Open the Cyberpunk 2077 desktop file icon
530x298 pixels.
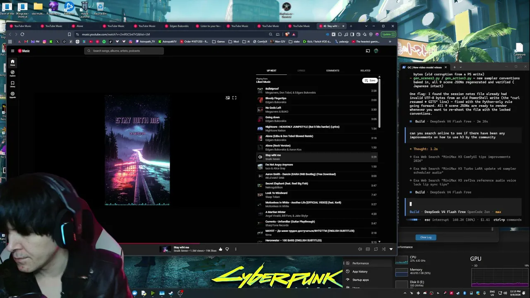pyautogui.click(x=520, y=50)
